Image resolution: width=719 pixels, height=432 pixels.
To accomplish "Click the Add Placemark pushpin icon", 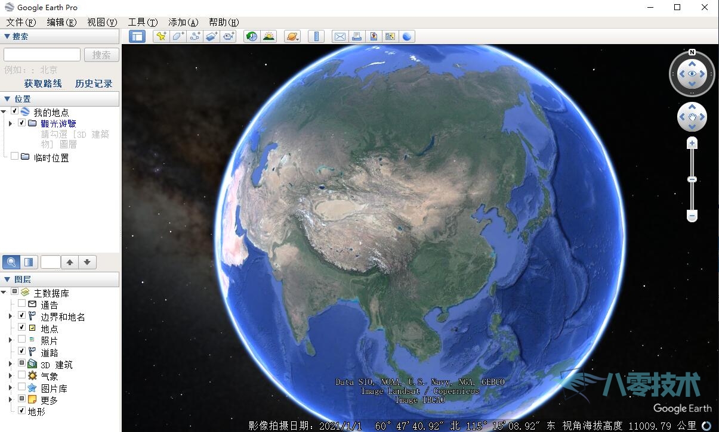I will pos(161,36).
